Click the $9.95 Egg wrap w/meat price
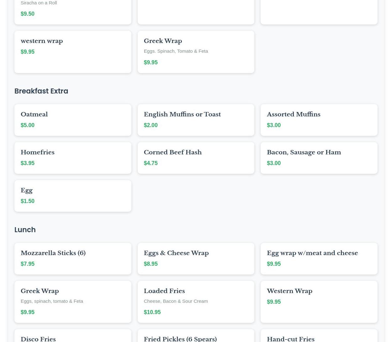 [274, 264]
